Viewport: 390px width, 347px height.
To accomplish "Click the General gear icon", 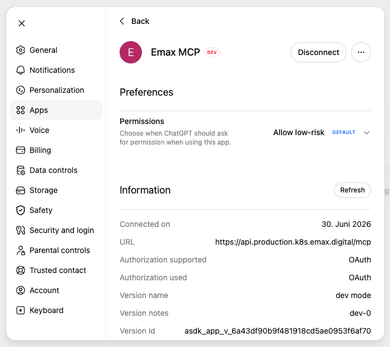I will (x=21, y=50).
